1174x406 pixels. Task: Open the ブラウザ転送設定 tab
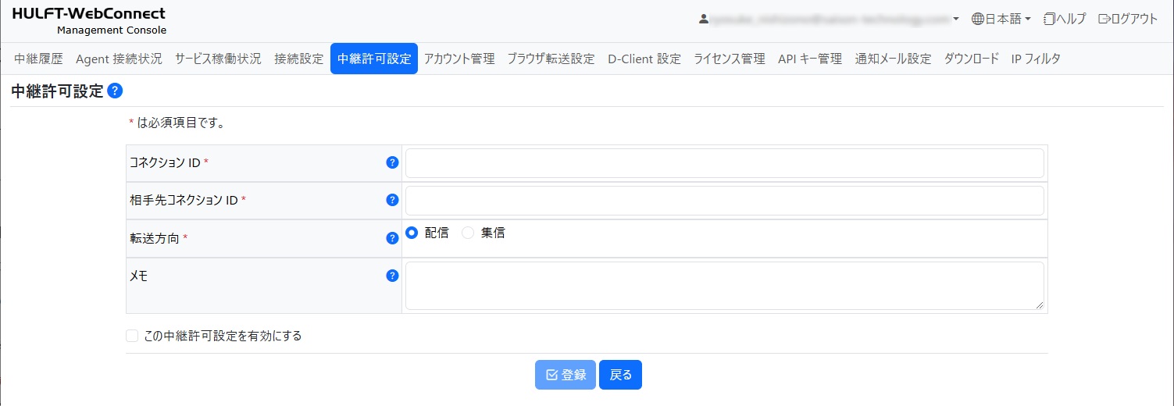551,59
